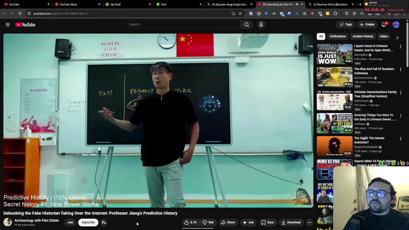Start voice search with microphone icon
Screen dimensions: 409x230
[x=261, y=24]
